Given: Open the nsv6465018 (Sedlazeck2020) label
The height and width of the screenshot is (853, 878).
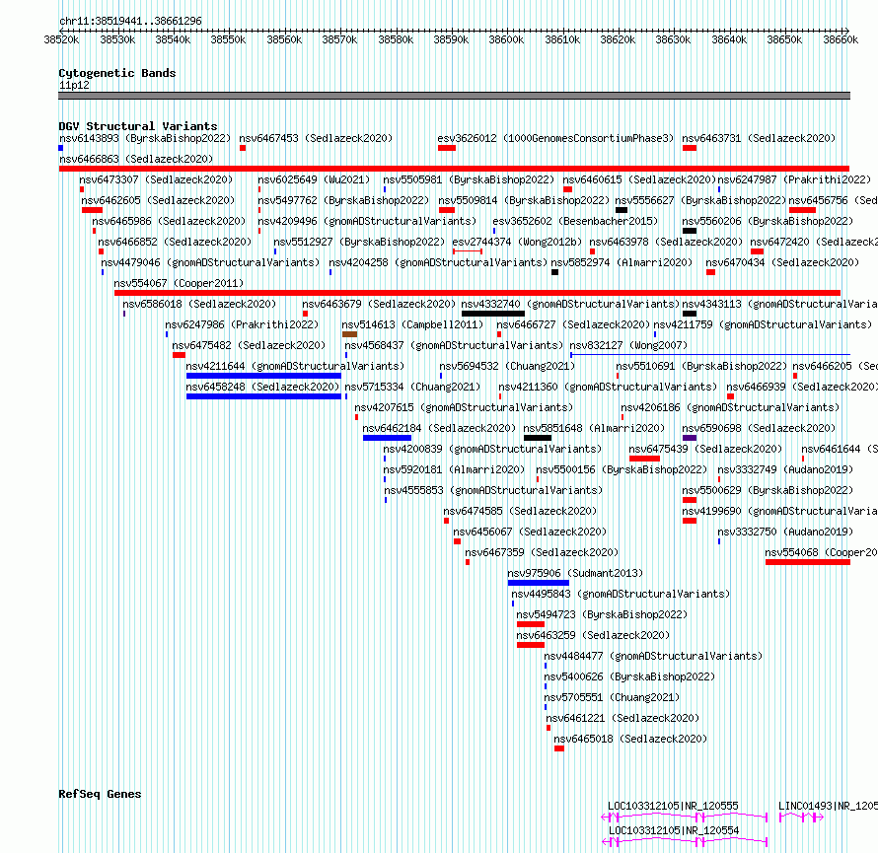Looking at the screenshot, I should 630,739.
